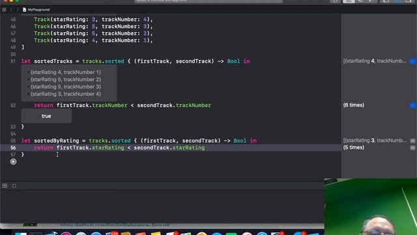Viewport: 417px width, 235px height.
Task: Select the '(5 times)' sidebar result
Action: click(353, 148)
